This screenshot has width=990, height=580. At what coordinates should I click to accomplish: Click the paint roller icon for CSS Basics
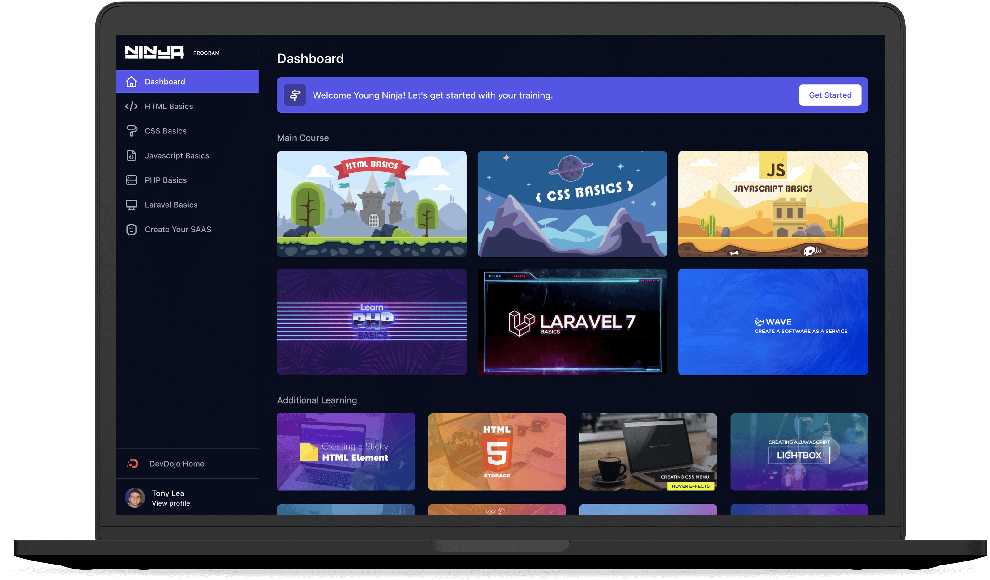click(x=132, y=131)
